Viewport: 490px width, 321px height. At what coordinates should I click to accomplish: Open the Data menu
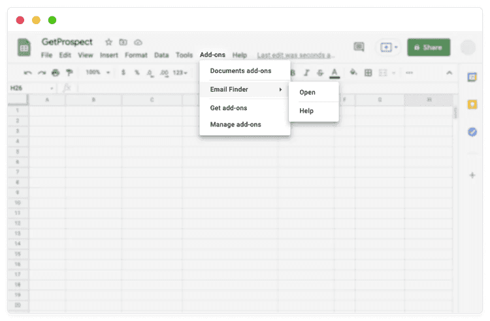161,55
